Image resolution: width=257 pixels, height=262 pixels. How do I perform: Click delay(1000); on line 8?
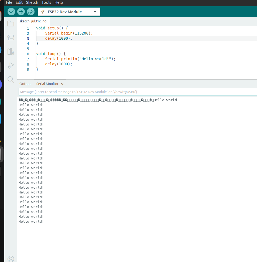(59, 64)
